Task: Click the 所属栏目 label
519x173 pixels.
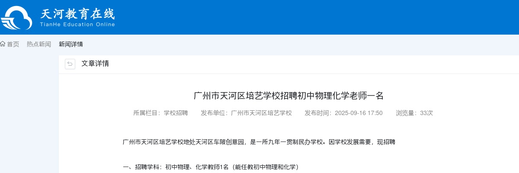Action: (148, 113)
